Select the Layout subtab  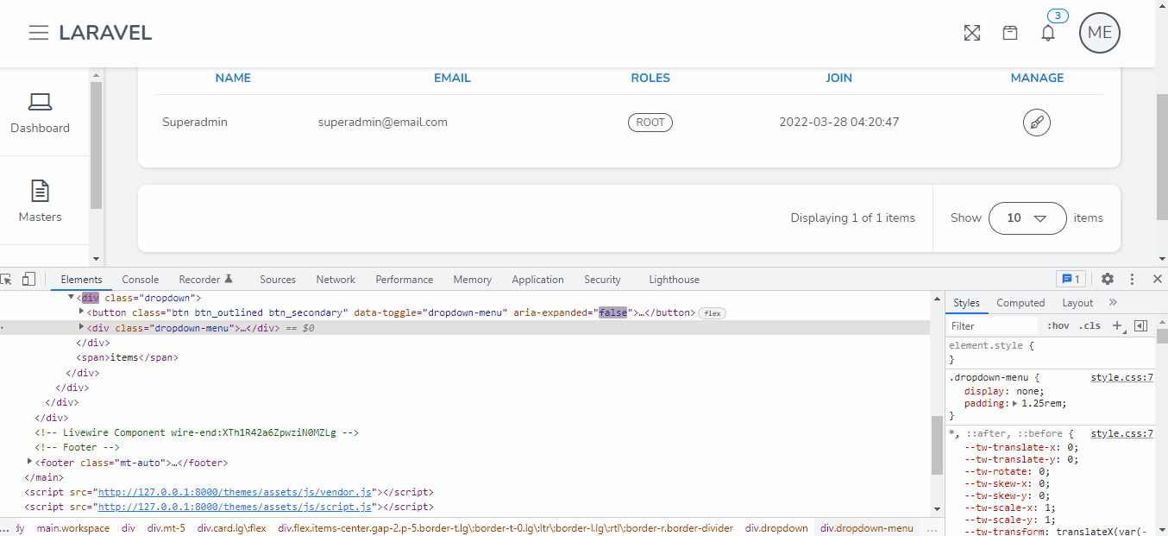pyautogui.click(x=1077, y=303)
